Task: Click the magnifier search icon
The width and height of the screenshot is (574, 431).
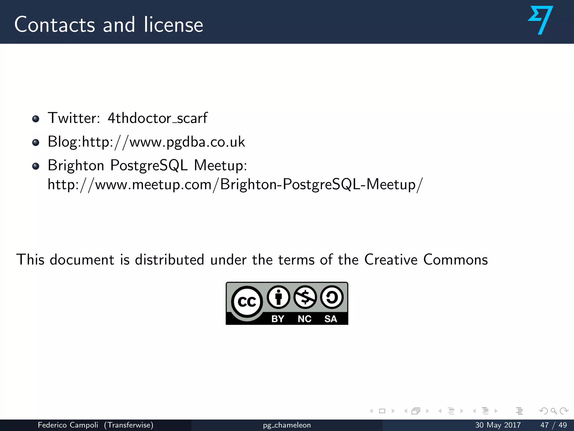Action: [554, 411]
